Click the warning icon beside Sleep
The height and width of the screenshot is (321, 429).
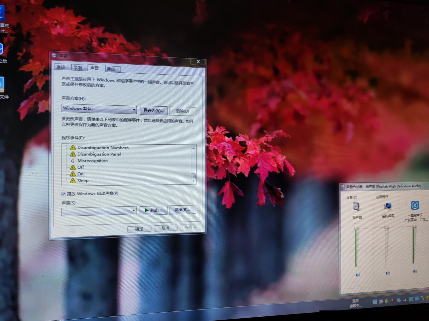[73, 181]
